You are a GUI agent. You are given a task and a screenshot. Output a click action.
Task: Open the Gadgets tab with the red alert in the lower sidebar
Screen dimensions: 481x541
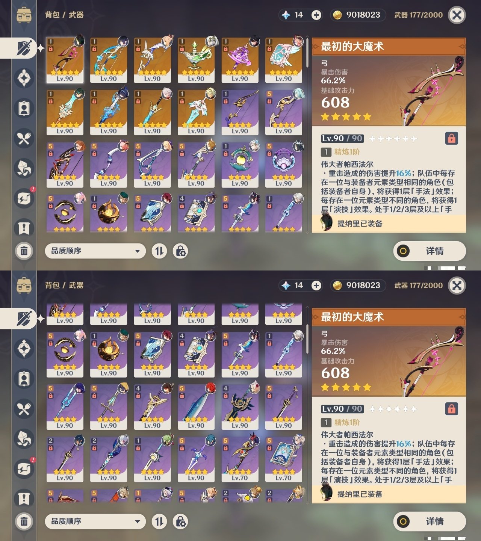tap(24, 468)
